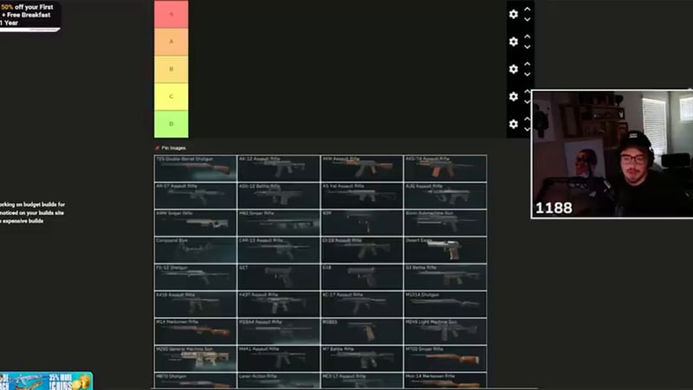Select the ASh-12 Battle Rifle image
The height and width of the screenshot is (390, 693).
(x=278, y=196)
